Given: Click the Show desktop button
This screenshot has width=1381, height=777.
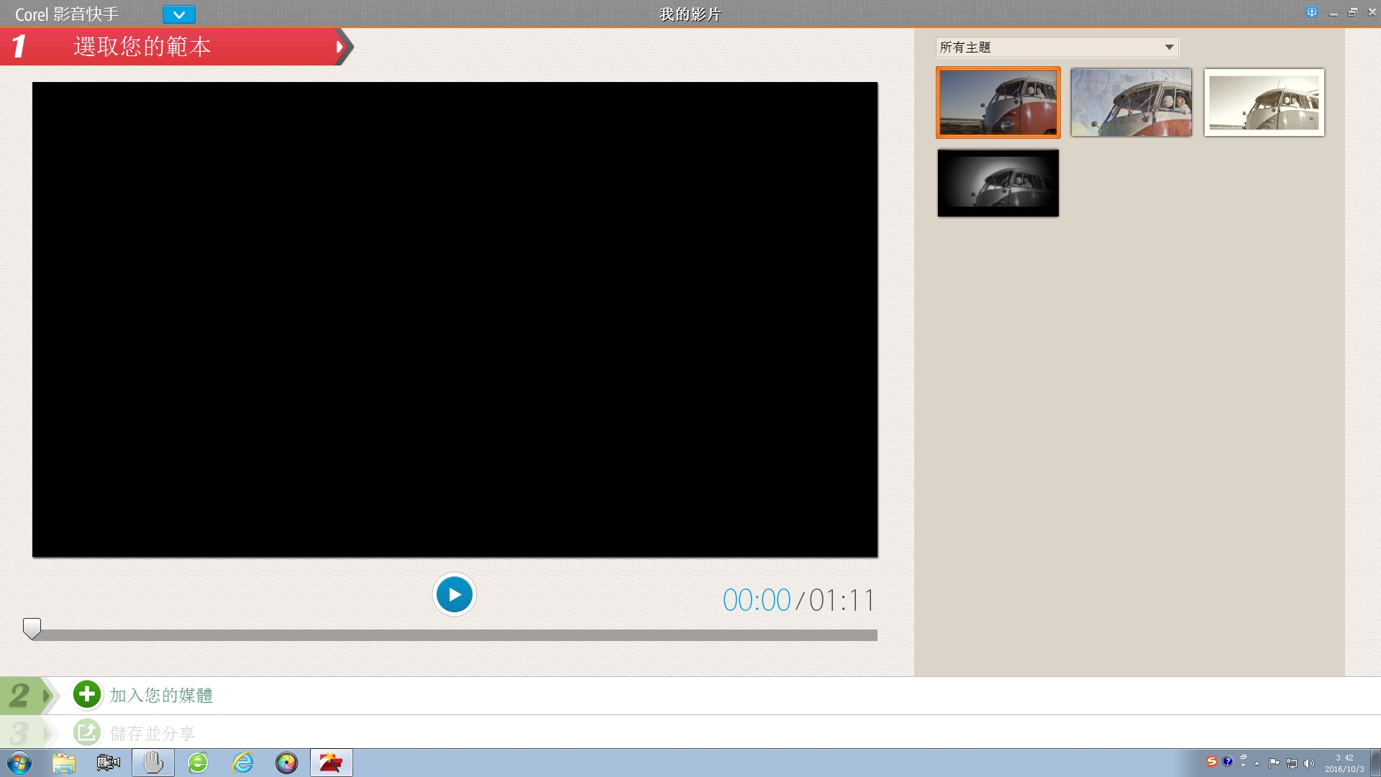Looking at the screenshot, I should [x=1376, y=763].
